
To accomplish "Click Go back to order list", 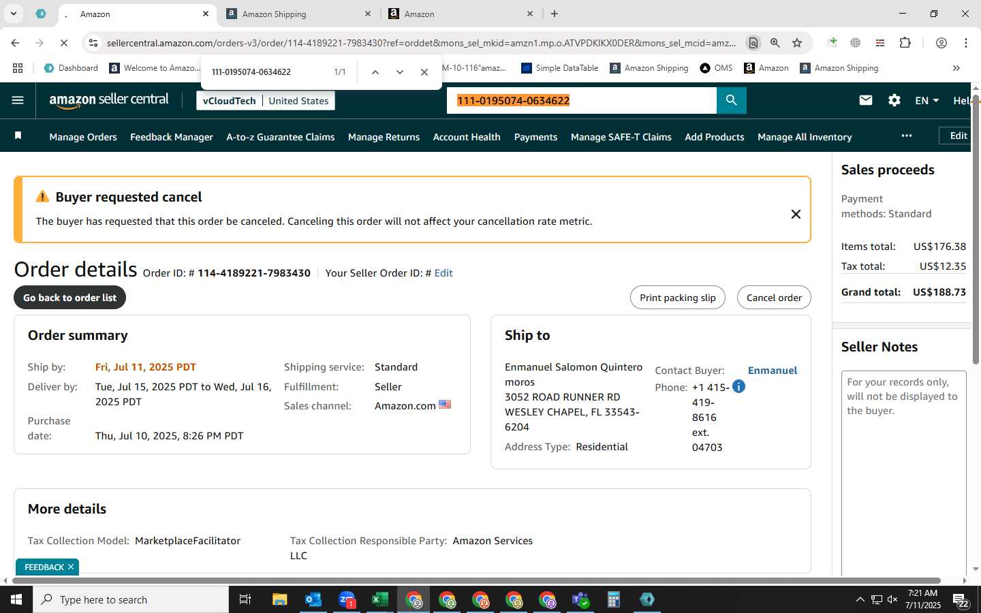I will [69, 298].
